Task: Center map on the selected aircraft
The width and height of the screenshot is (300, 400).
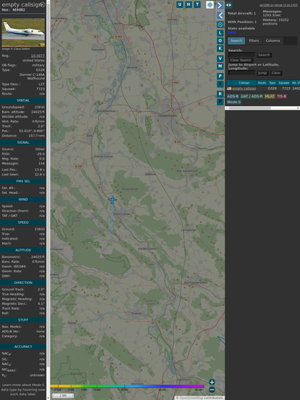Action: [220, 25]
